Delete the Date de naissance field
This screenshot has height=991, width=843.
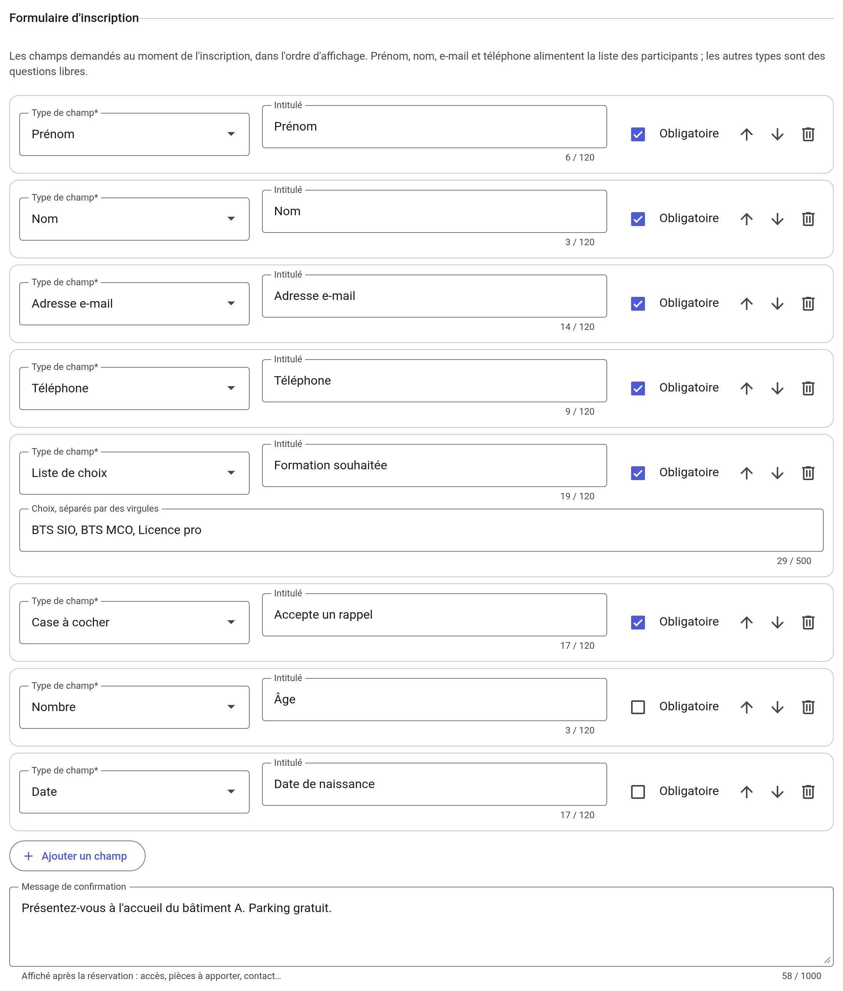(x=808, y=792)
